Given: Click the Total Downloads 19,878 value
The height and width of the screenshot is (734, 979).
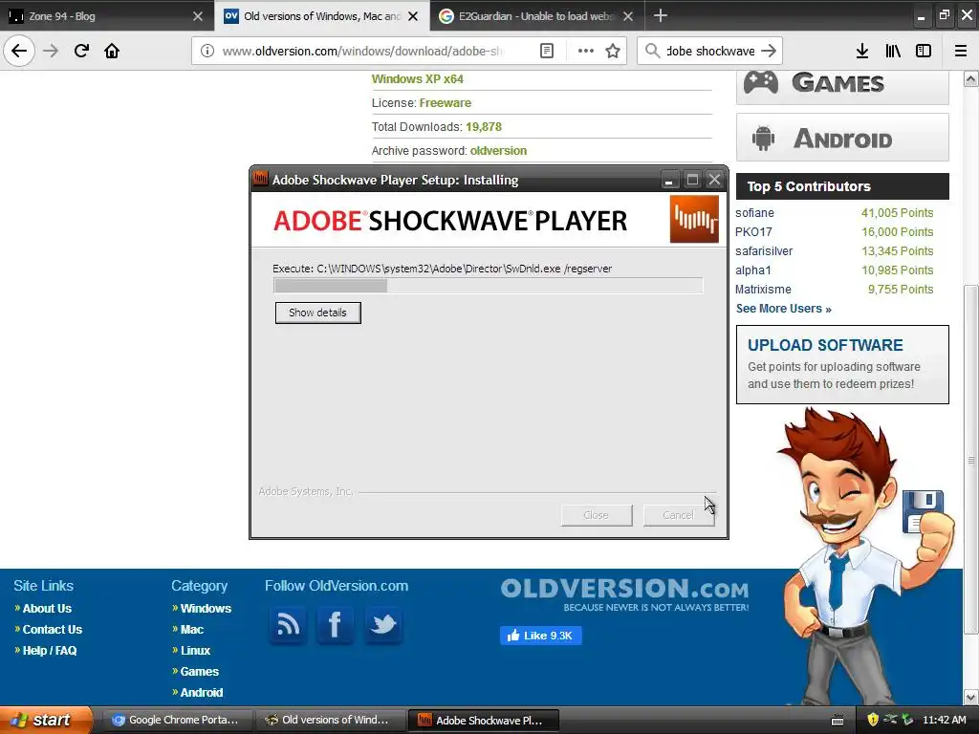Looking at the screenshot, I should (484, 127).
